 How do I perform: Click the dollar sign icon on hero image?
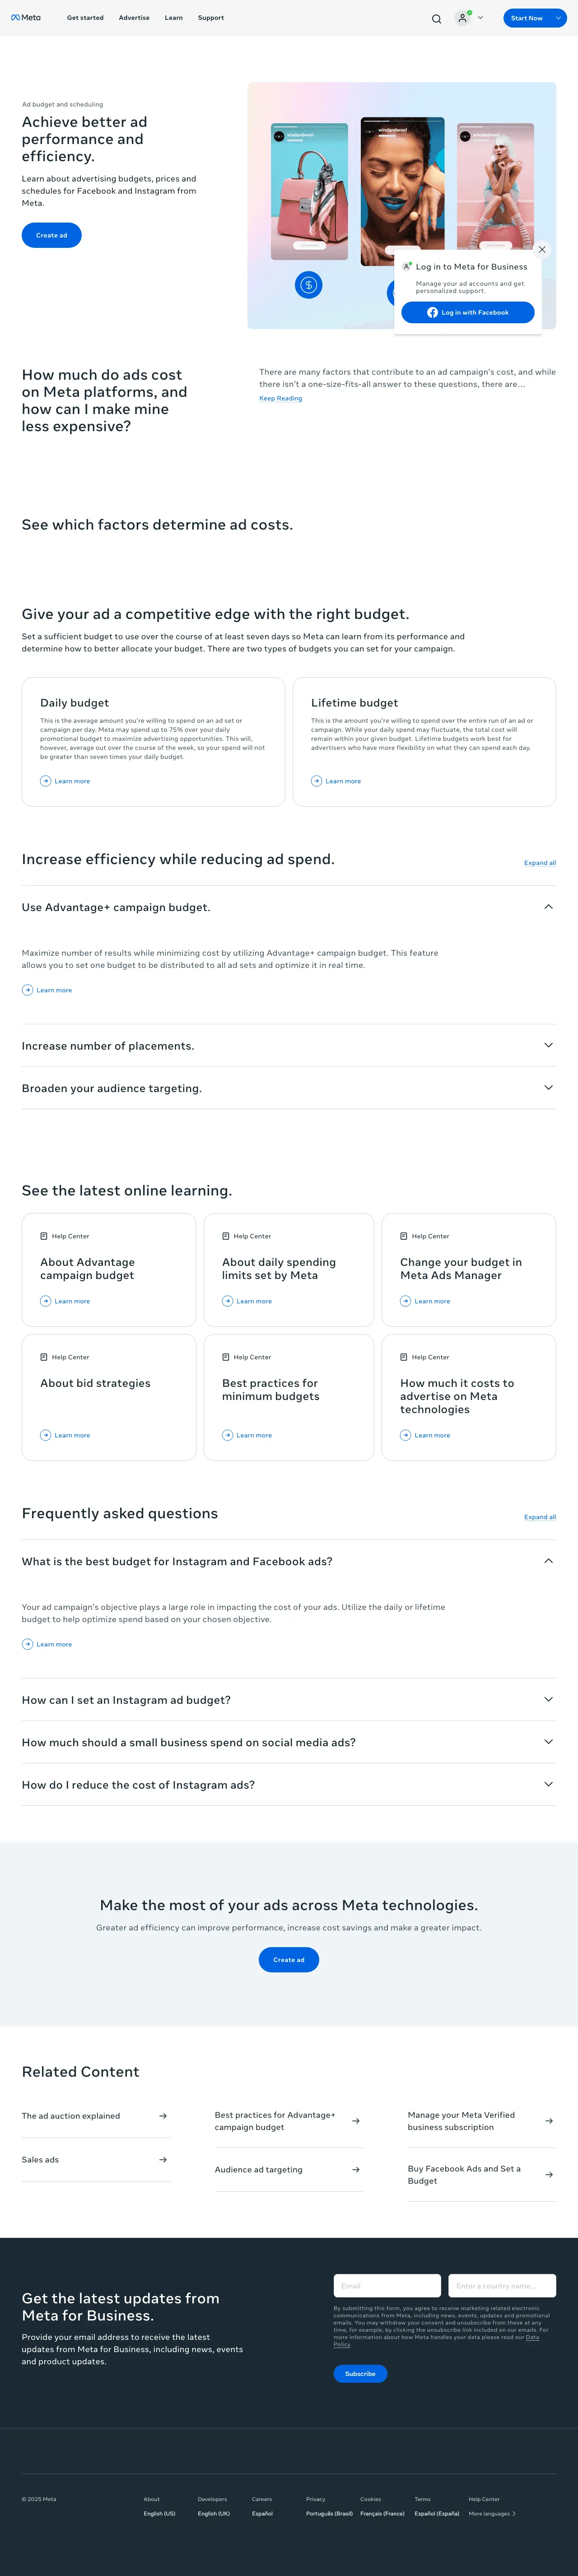309,285
